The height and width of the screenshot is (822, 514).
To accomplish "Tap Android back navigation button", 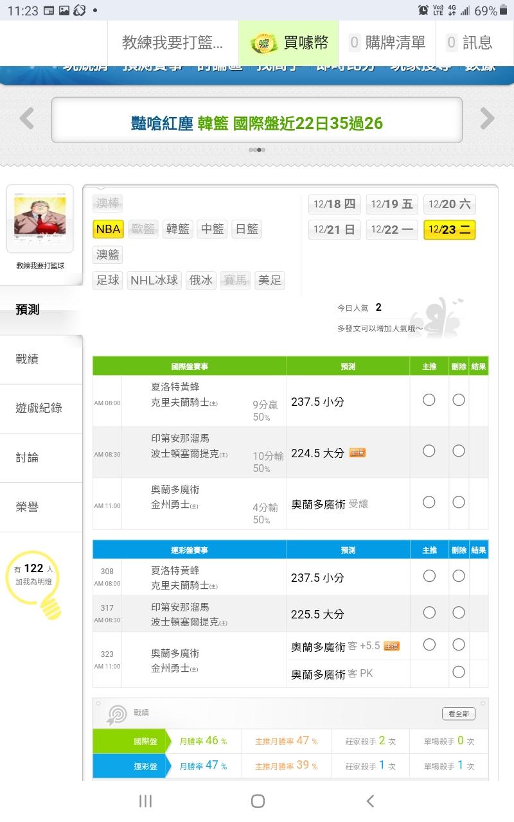I will point(369,801).
